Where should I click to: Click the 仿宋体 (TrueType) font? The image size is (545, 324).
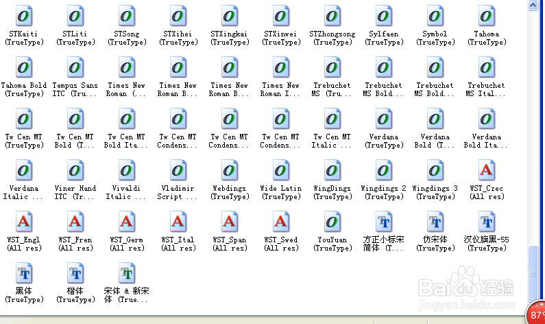tap(435, 222)
